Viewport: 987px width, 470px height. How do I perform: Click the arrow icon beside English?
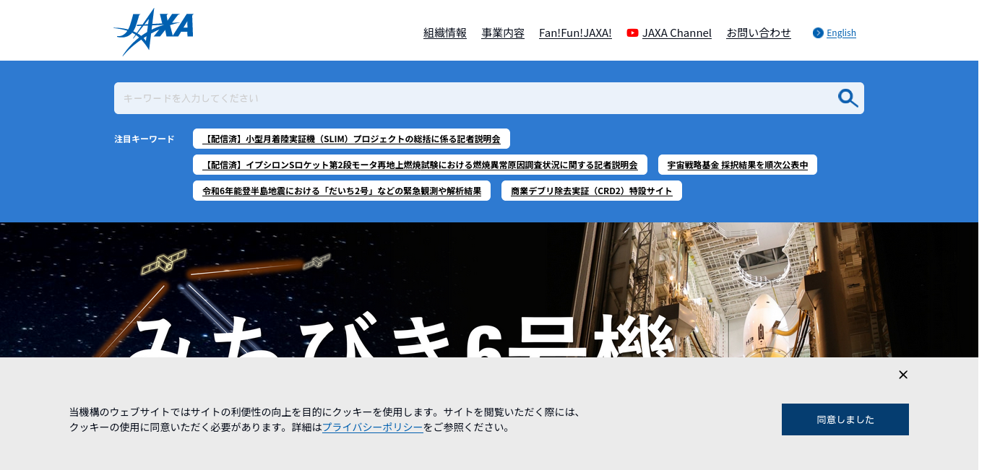[818, 32]
